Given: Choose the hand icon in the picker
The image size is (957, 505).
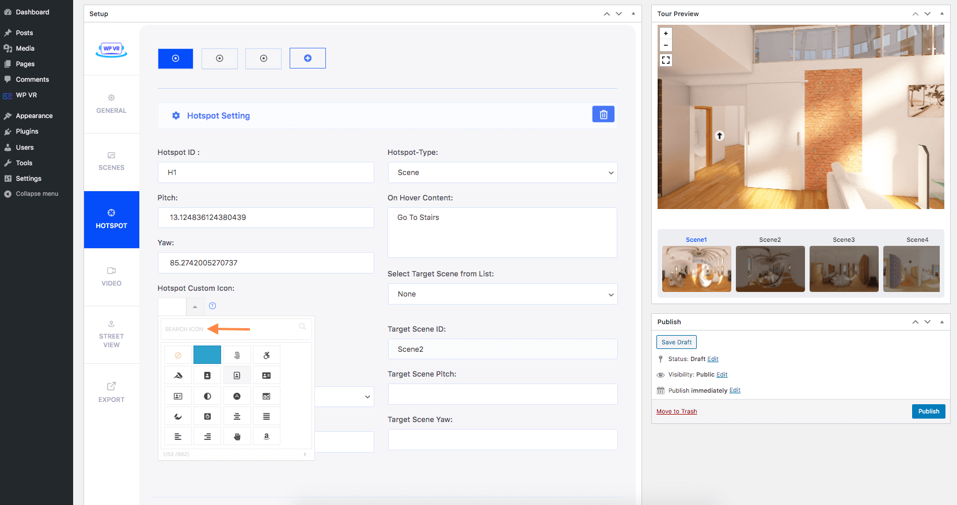Looking at the screenshot, I should coord(237,436).
